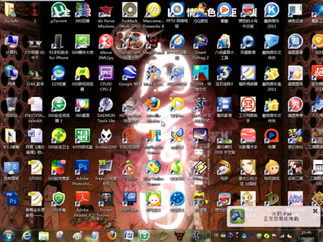Switch to 360 browser taskbar button

(x=145, y=236)
